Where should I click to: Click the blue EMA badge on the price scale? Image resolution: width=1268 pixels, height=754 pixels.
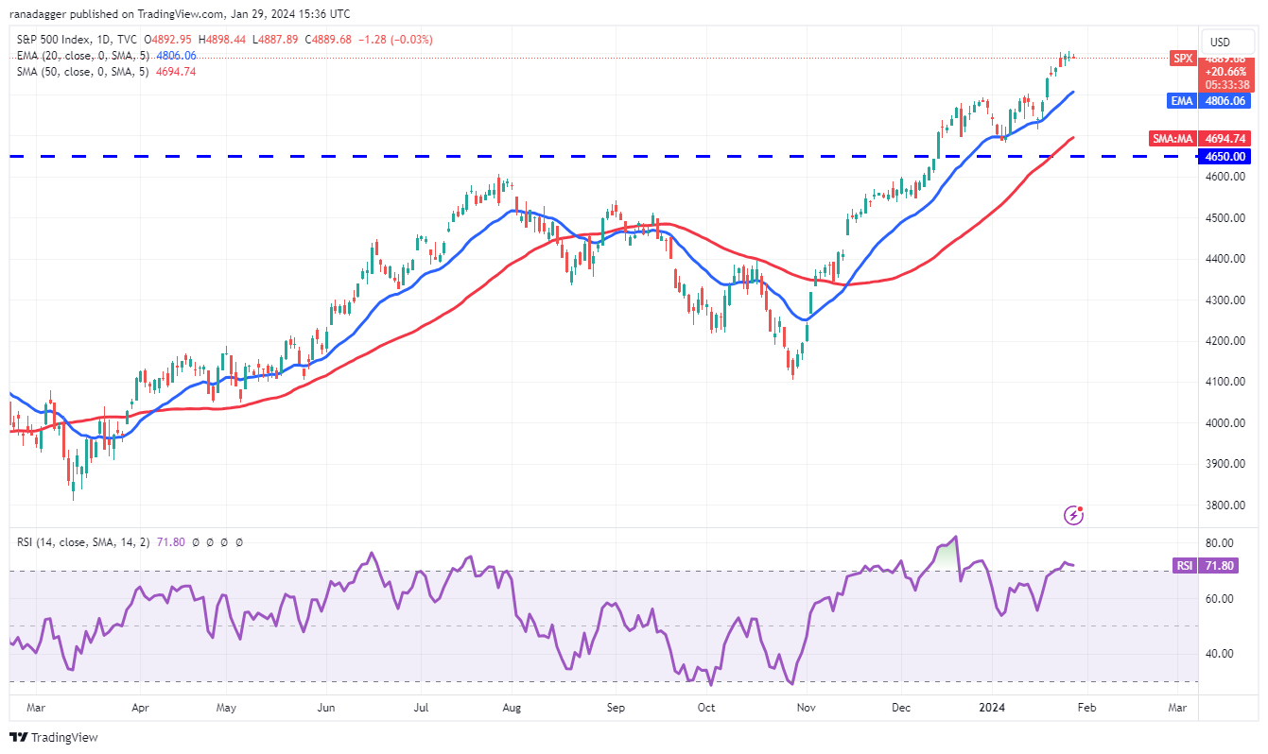click(1181, 100)
